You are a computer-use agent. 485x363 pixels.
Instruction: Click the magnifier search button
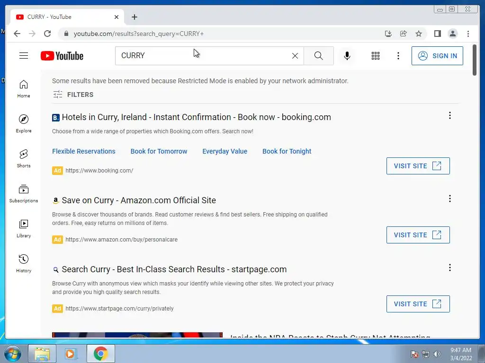(x=319, y=56)
